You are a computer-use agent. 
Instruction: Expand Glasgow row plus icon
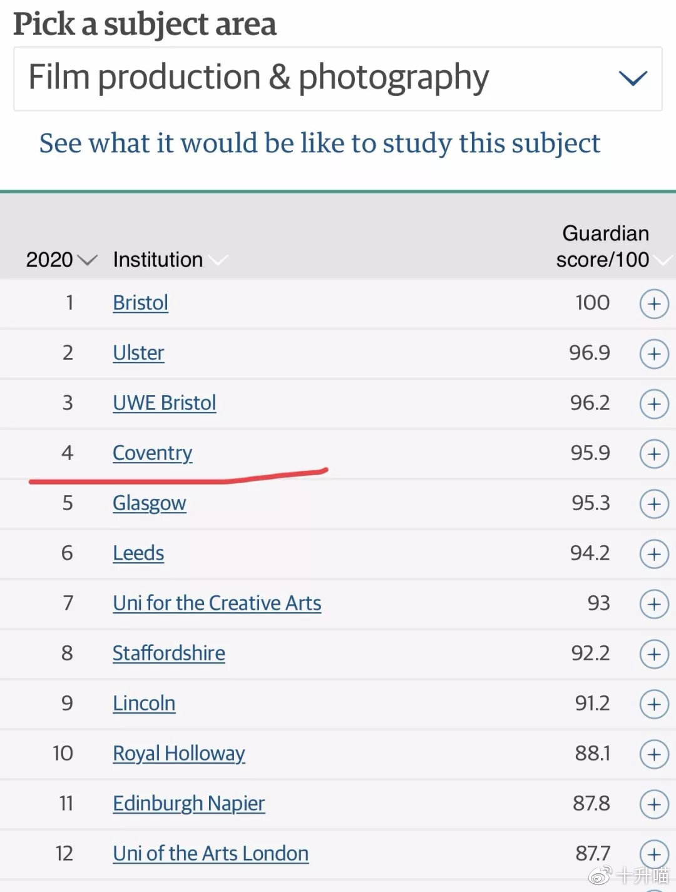click(654, 504)
